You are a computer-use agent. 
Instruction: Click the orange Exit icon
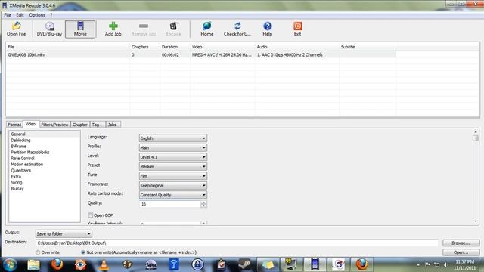coord(297,29)
